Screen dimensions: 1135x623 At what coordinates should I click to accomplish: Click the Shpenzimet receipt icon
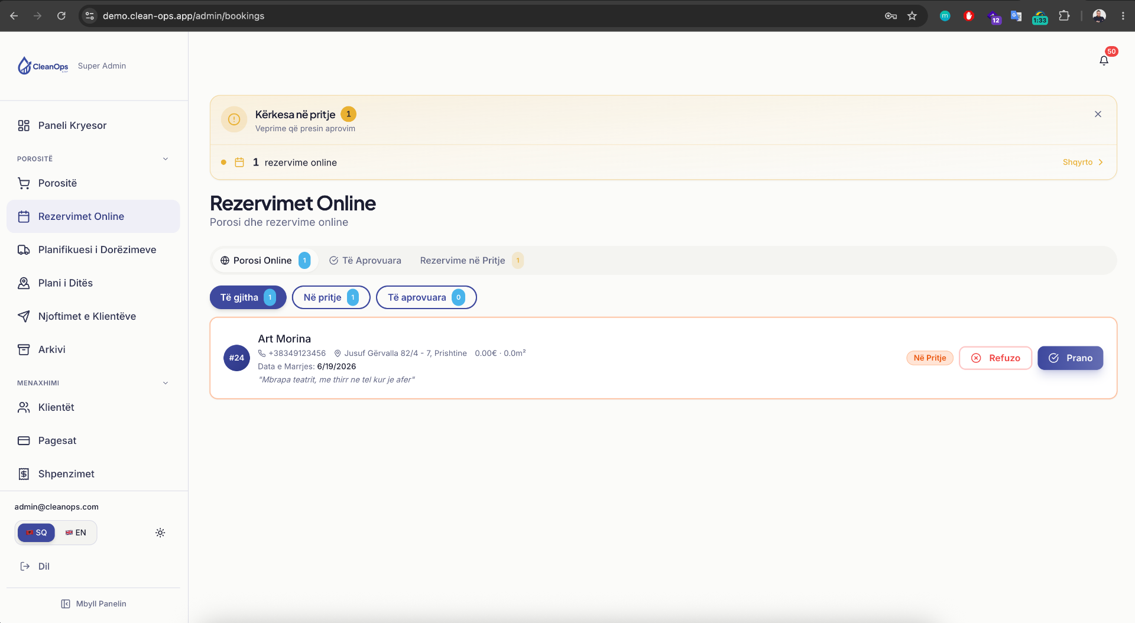pyautogui.click(x=24, y=473)
